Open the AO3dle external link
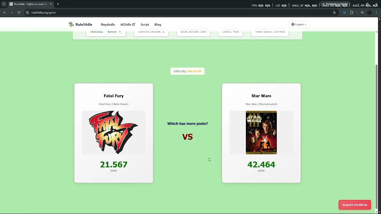The width and height of the screenshot is (381, 214). [x=128, y=24]
